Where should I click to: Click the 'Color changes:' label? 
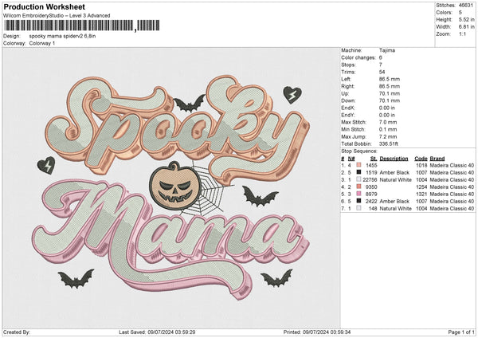(358, 57)
